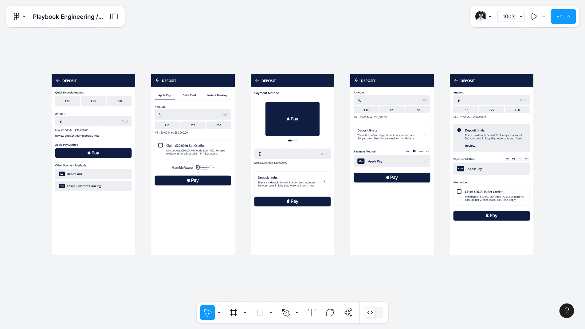This screenshot has width=585, height=329.
Task: Select the Text tool
Action: (x=312, y=312)
